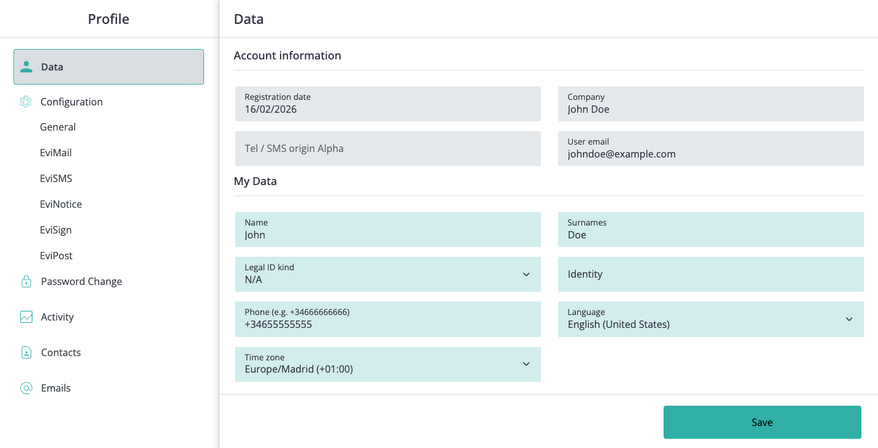Click the Data person icon in sidebar
This screenshot has height=448, width=878.
point(26,67)
